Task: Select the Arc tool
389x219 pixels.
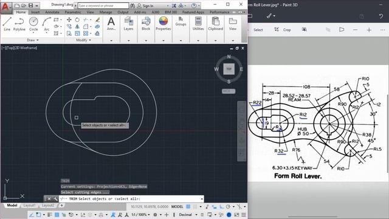Action: [46, 24]
